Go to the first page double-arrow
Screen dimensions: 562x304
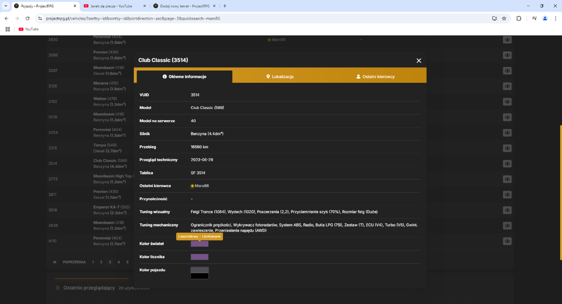[55, 262]
